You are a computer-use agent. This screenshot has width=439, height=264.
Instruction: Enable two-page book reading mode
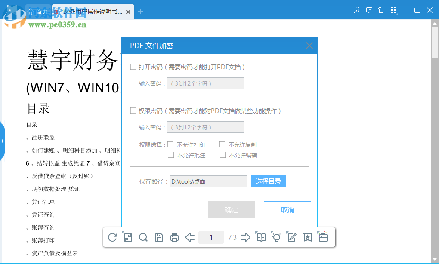(261, 237)
